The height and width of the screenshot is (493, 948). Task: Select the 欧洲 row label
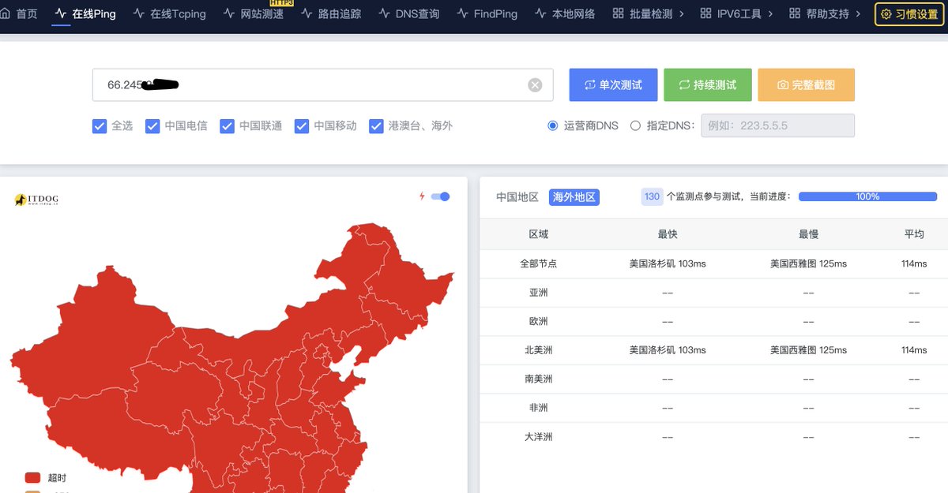538,321
